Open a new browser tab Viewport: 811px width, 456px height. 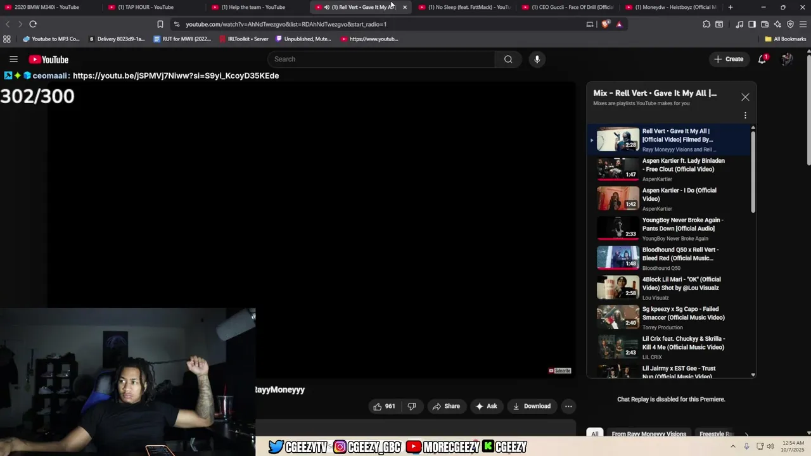[731, 7]
